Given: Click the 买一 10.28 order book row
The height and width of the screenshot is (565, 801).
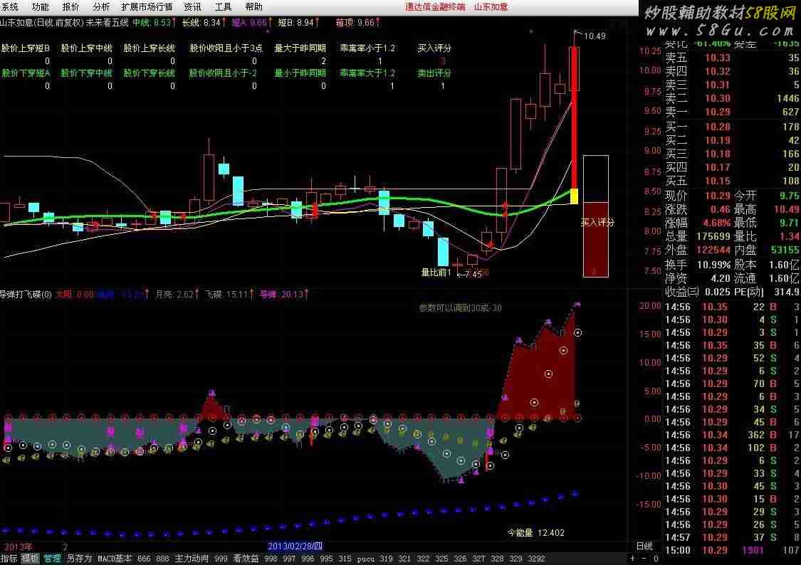Looking at the screenshot, I should click(x=731, y=127).
